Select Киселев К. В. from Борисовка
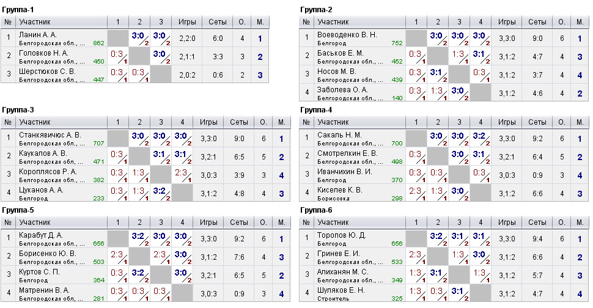 [x=339, y=190]
